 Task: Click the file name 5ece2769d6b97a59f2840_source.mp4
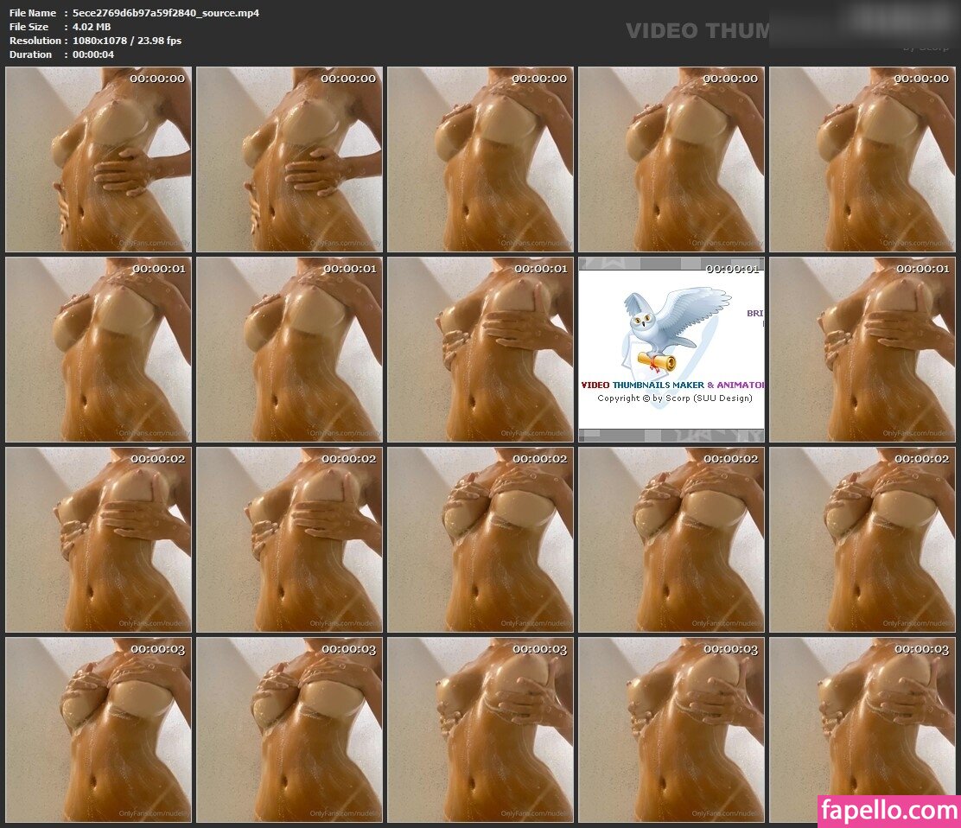(166, 13)
